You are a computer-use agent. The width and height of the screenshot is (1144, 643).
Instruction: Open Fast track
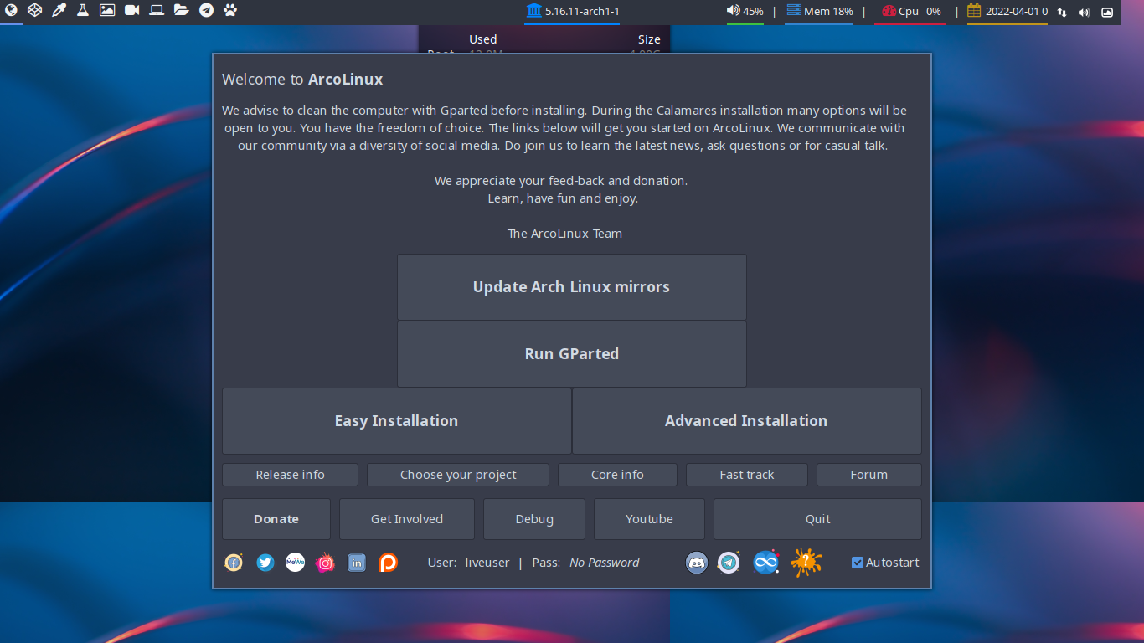[747, 475]
